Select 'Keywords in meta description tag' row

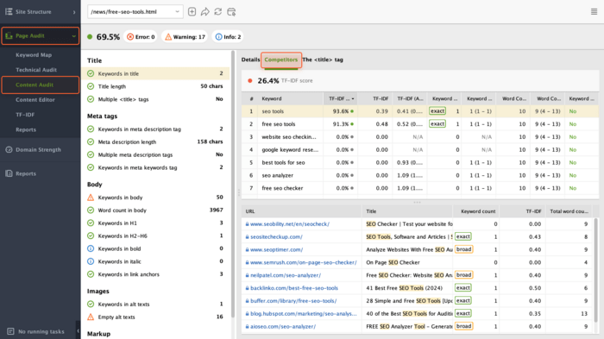[155, 129]
